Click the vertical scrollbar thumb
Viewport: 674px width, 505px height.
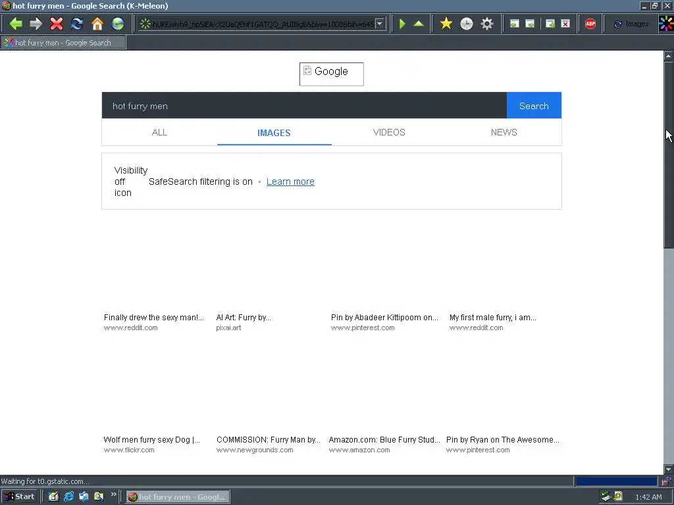pyautogui.click(x=669, y=155)
